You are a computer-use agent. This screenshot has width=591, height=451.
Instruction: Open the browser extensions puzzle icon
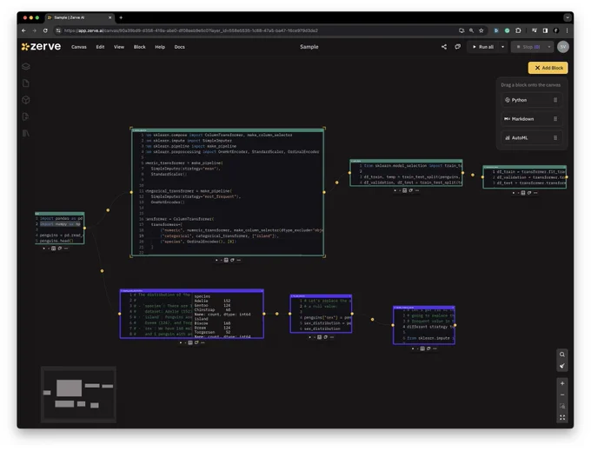(x=518, y=30)
